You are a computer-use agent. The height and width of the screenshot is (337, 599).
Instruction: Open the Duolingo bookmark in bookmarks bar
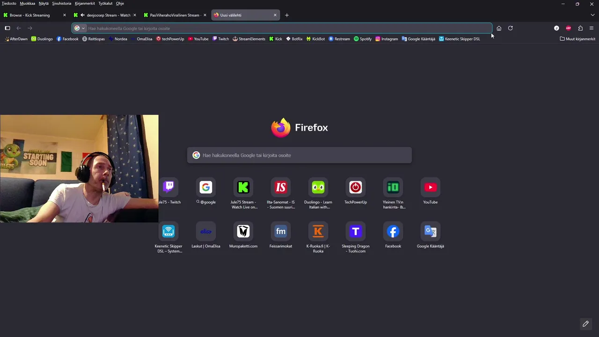(x=42, y=39)
